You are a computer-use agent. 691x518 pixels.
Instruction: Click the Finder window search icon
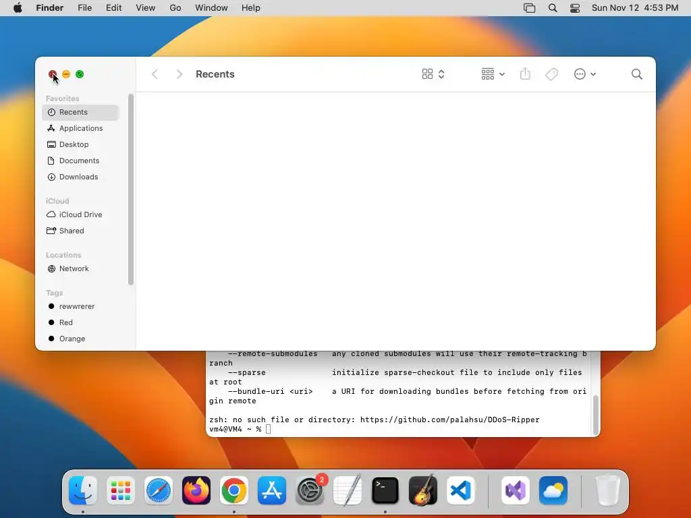click(636, 74)
